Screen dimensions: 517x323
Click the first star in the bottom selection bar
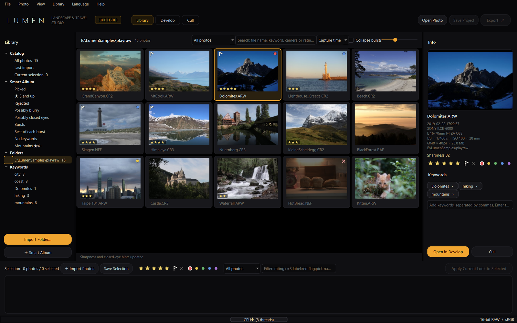(141, 268)
